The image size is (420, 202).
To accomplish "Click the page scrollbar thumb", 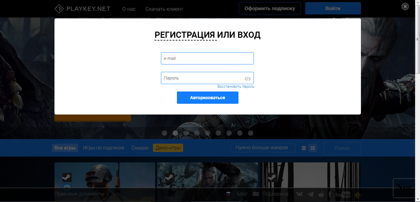I will [418, 39].
